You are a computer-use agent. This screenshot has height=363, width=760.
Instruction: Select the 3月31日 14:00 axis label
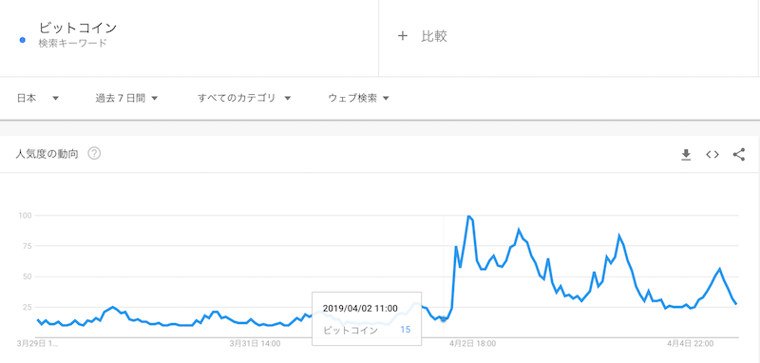coord(255,344)
